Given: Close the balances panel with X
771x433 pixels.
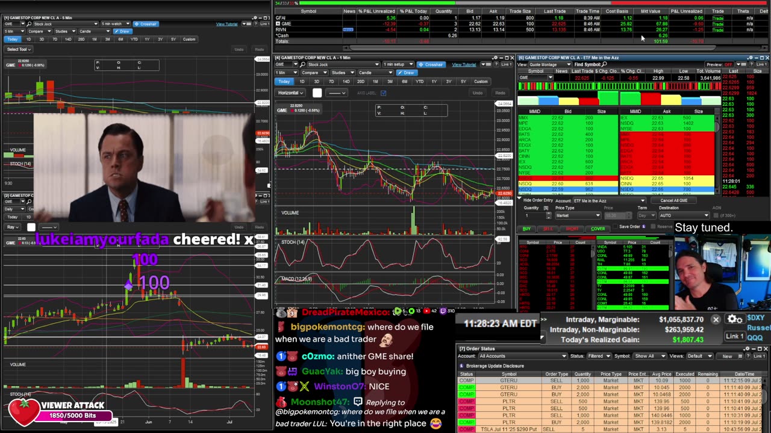Looking at the screenshot, I should [716, 319].
